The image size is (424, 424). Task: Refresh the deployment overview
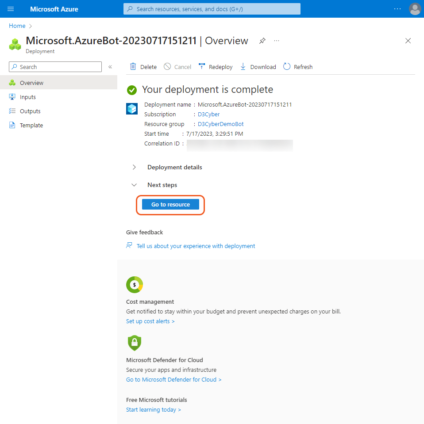[298, 67]
